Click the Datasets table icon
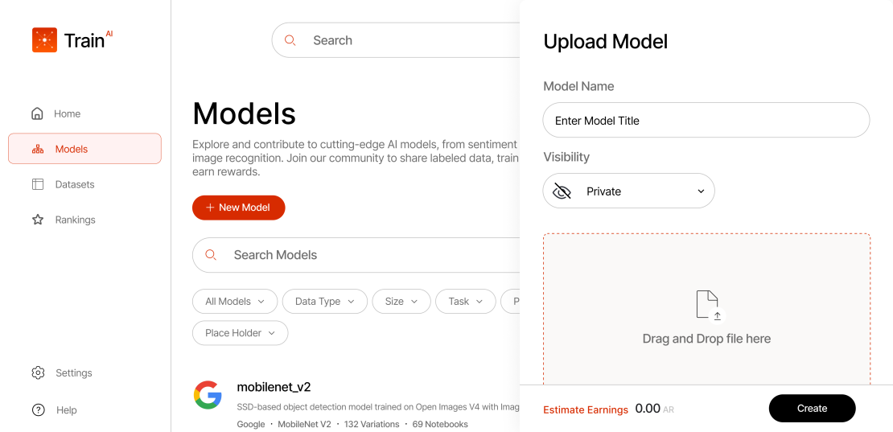The width and height of the screenshot is (893, 432). point(38,184)
